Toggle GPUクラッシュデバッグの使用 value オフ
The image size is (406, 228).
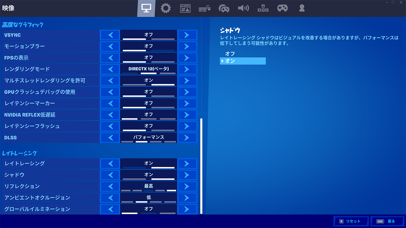pos(148,92)
